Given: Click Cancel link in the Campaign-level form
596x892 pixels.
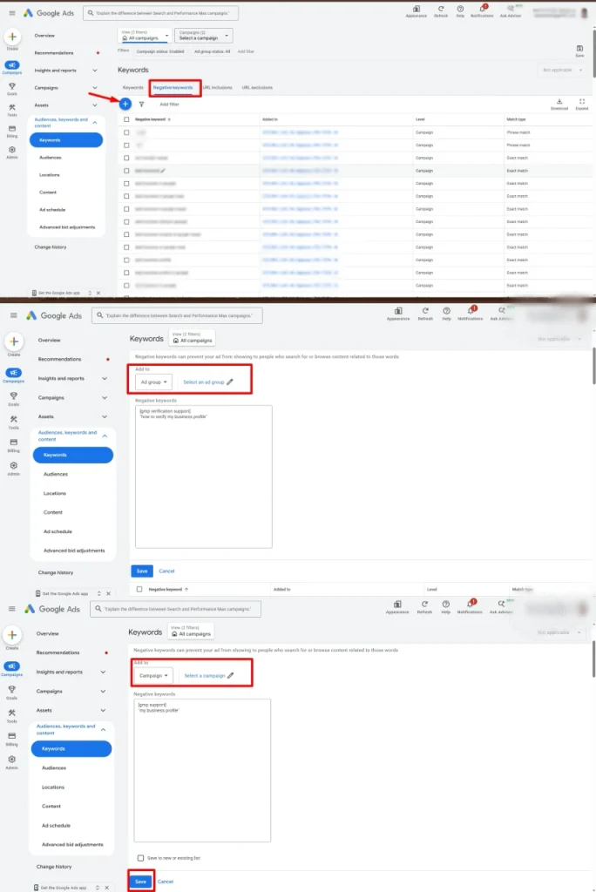Looking at the screenshot, I should (x=165, y=882).
